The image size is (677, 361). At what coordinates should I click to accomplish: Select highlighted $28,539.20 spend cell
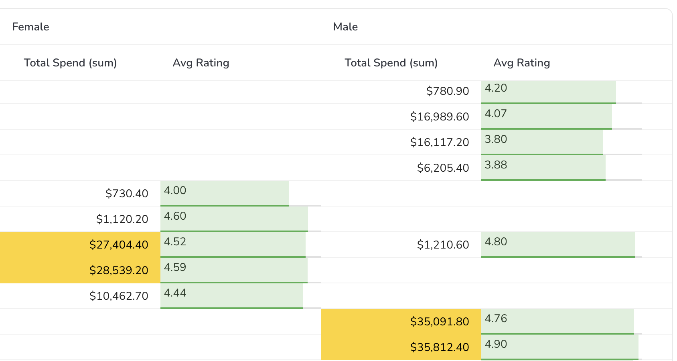click(80, 270)
